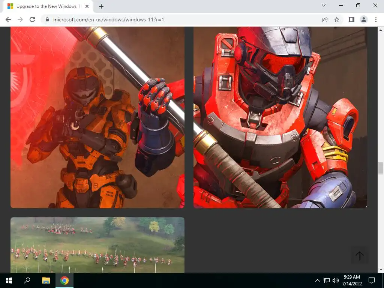Viewport: 384px width, 288px height.
Task: Open Chrome profile avatar menu
Action: point(364,19)
